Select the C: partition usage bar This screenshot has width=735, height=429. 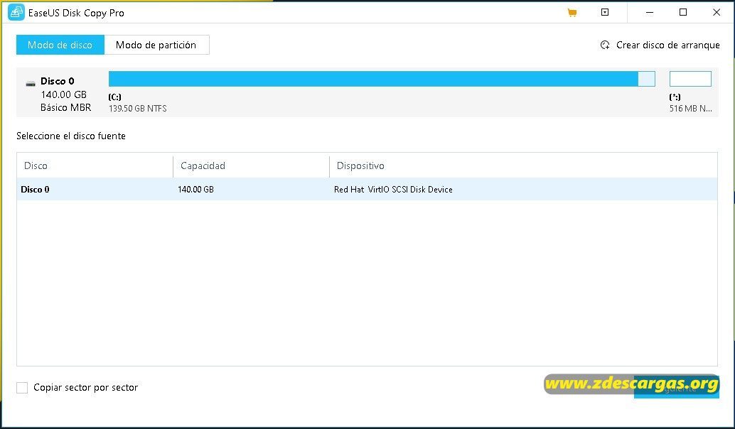click(x=382, y=79)
